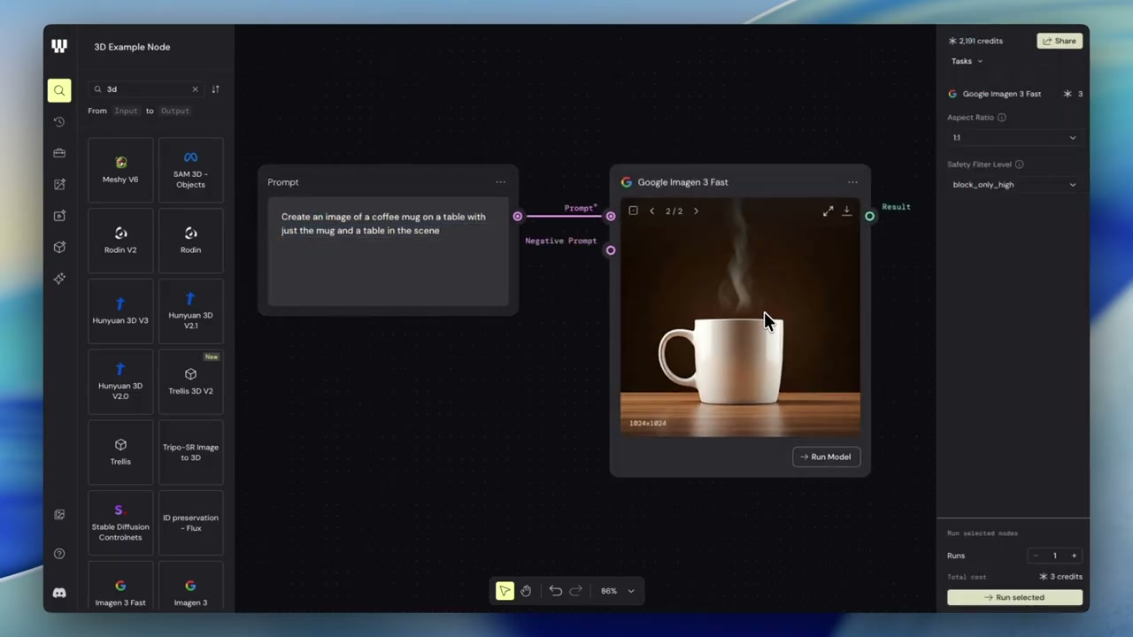Open the search panel in sidebar
The image size is (1133, 637).
click(59, 90)
